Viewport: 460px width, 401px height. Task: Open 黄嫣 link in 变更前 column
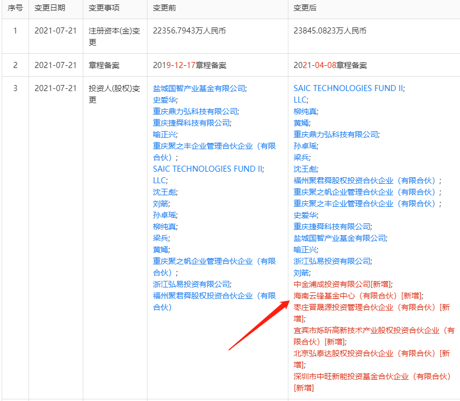(161, 250)
